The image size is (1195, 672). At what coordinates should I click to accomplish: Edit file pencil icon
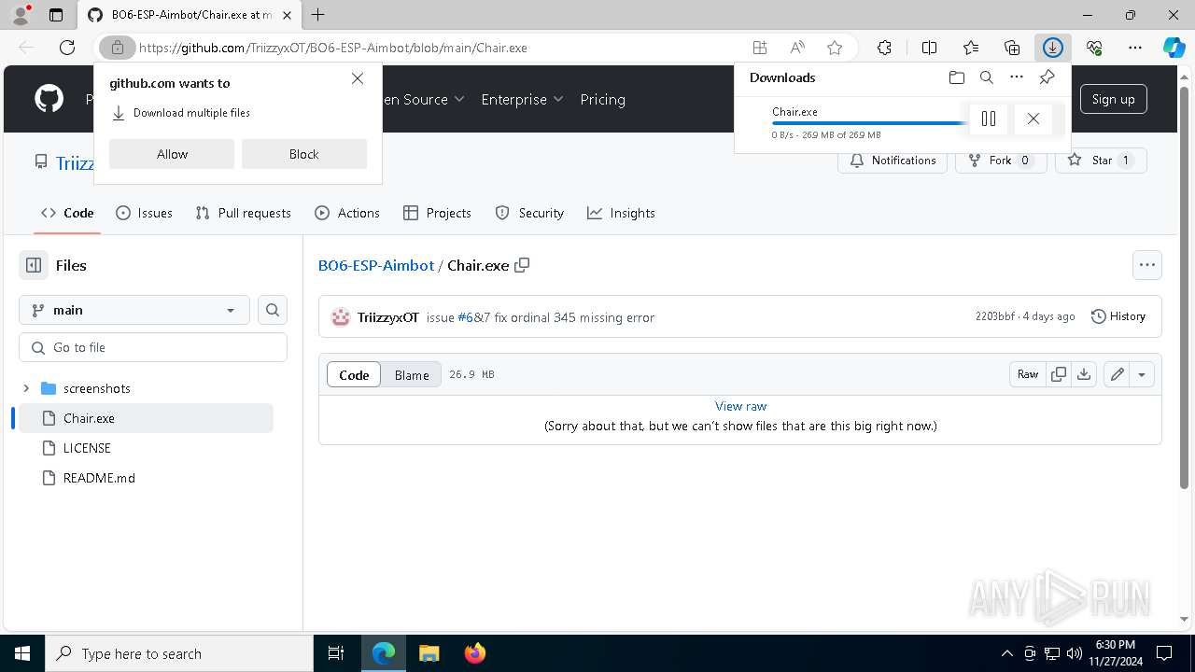point(1117,374)
